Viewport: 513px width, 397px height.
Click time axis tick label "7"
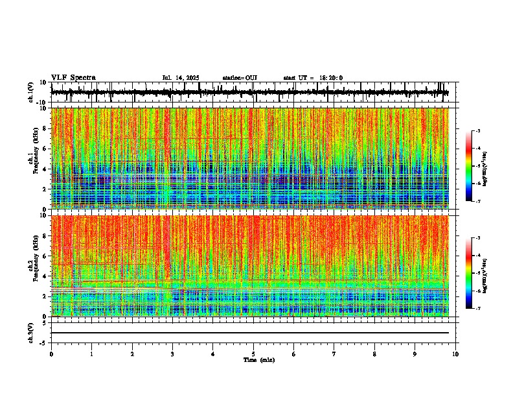(x=334, y=354)
